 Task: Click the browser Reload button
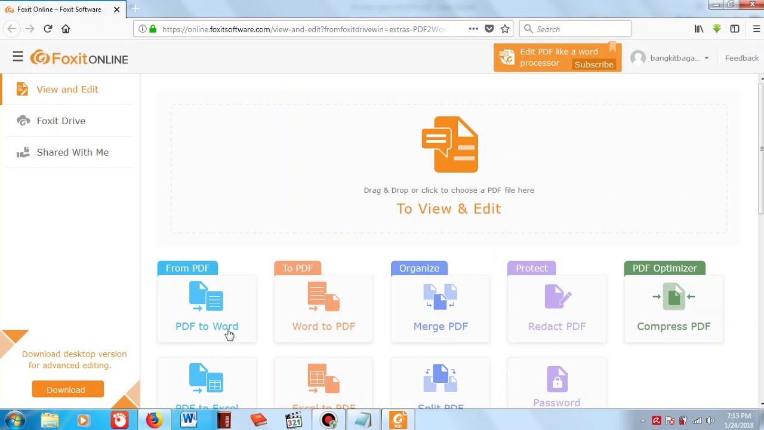point(48,29)
